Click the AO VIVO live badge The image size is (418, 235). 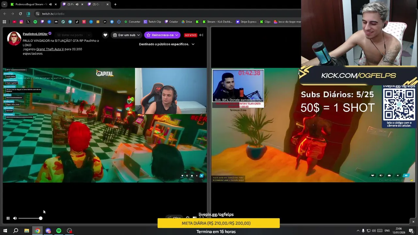pos(190,35)
